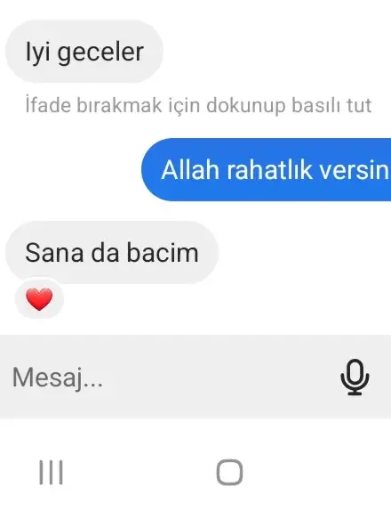Viewport: 391px width, 512px height.
Task: Click the sent blue chat bubble
Action: [x=267, y=169]
